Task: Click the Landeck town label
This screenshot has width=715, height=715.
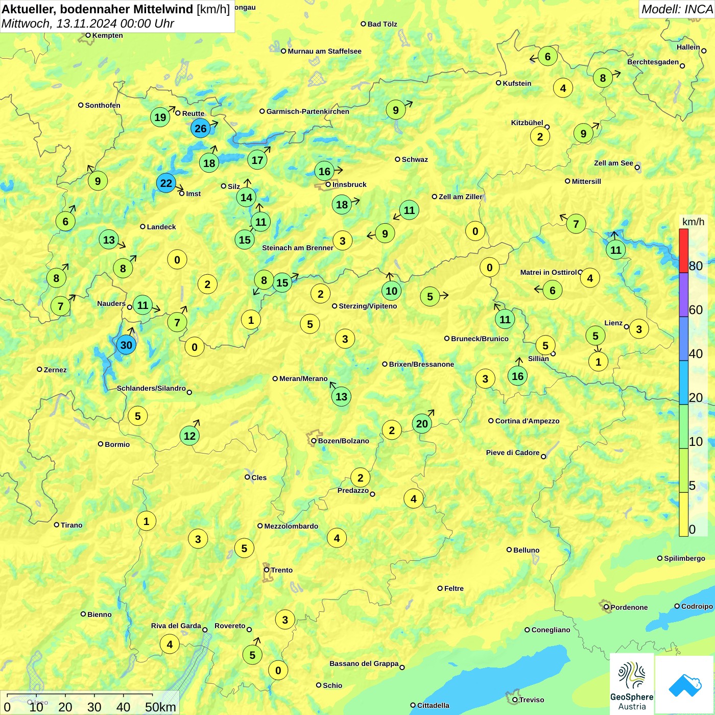Action: point(161,227)
